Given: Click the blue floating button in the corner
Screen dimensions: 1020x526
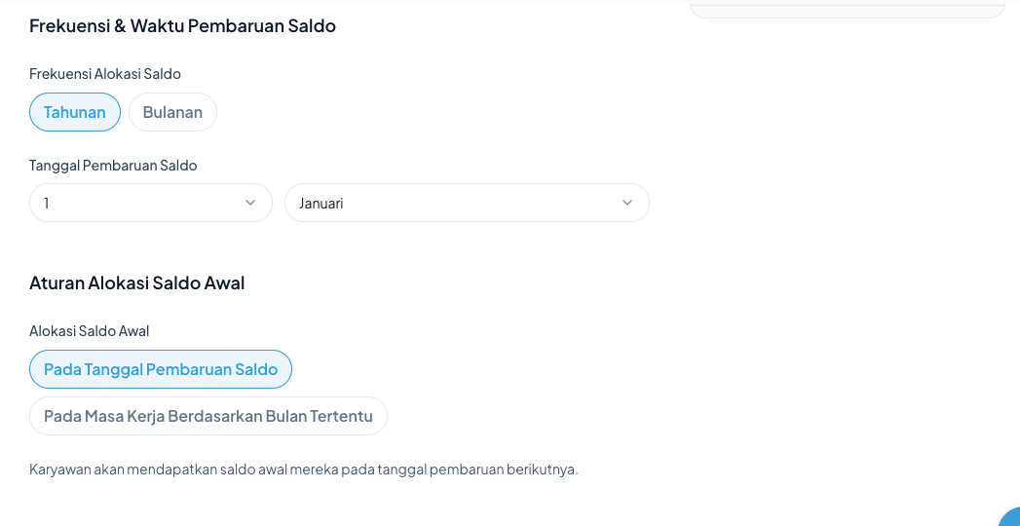Looking at the screenshot, I should 1011,518.
